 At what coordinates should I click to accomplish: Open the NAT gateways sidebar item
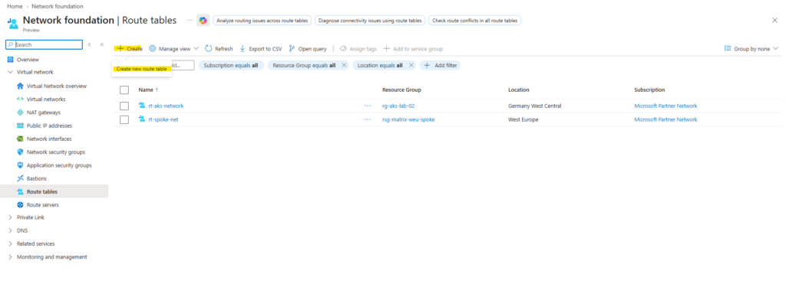tap(43, 113)
